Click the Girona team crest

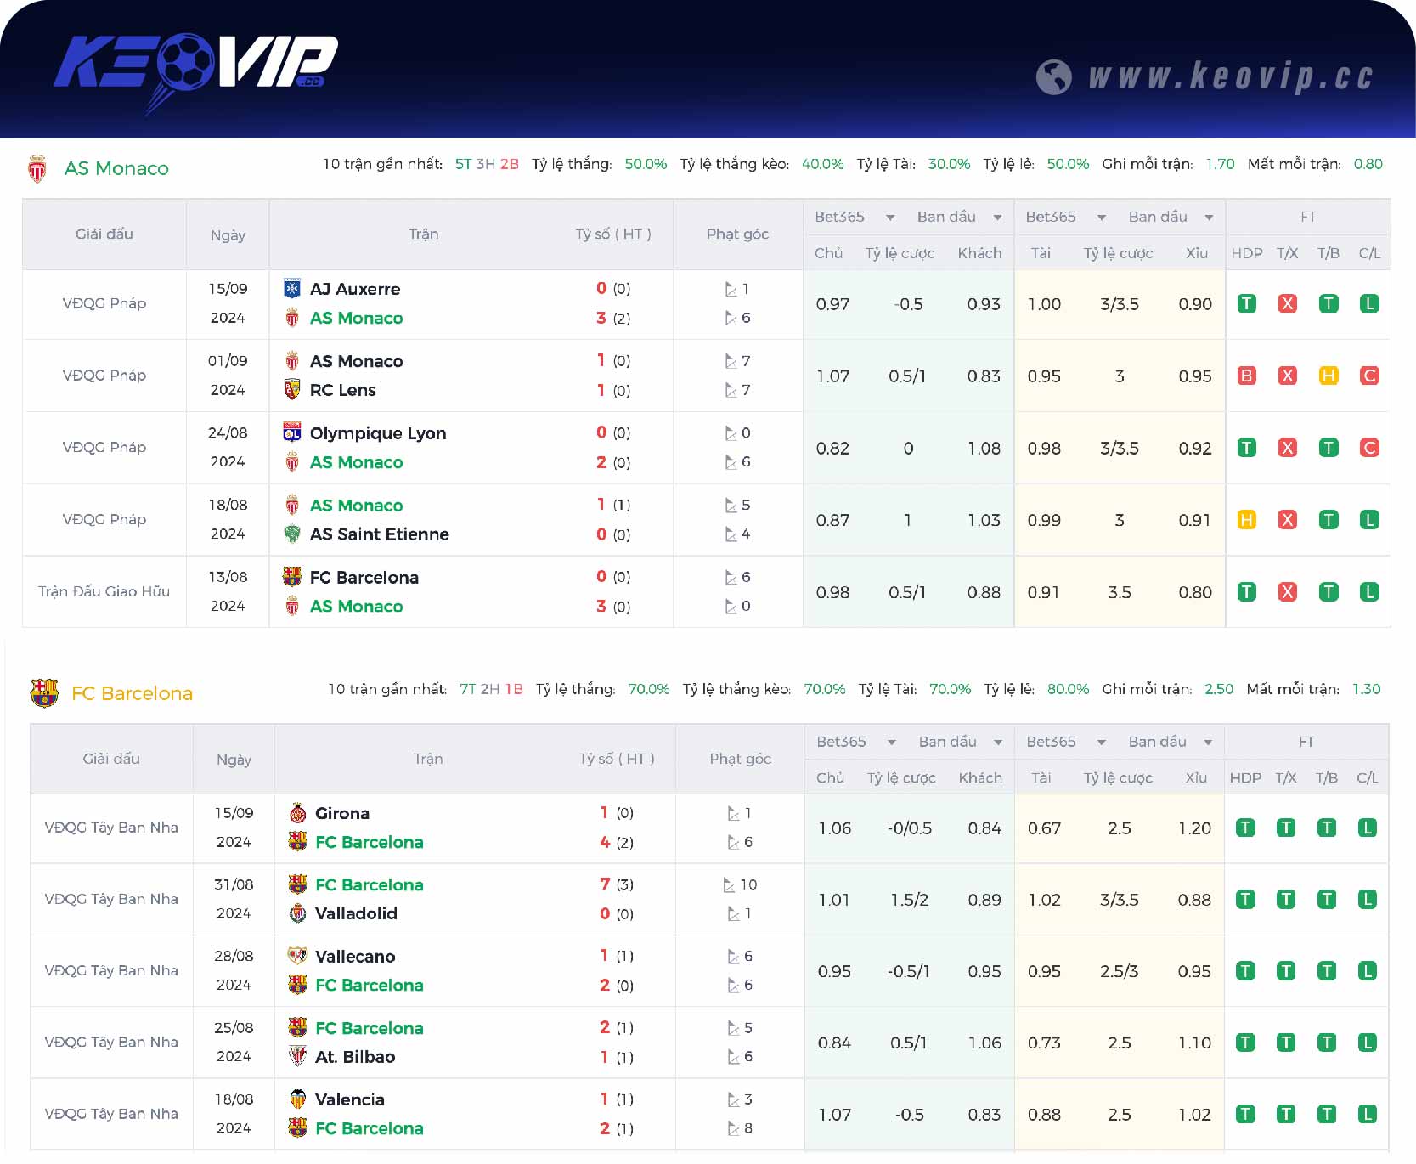tap(297, 813)
